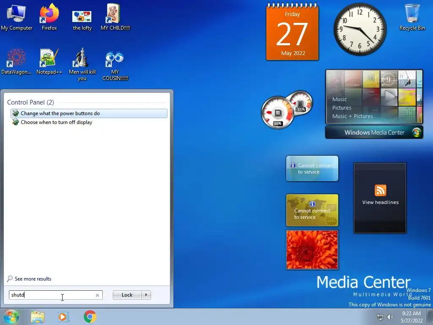Open 'Change what the power buttons do' result
This screenshot has width=433, height=325.
tap(89, 113)
